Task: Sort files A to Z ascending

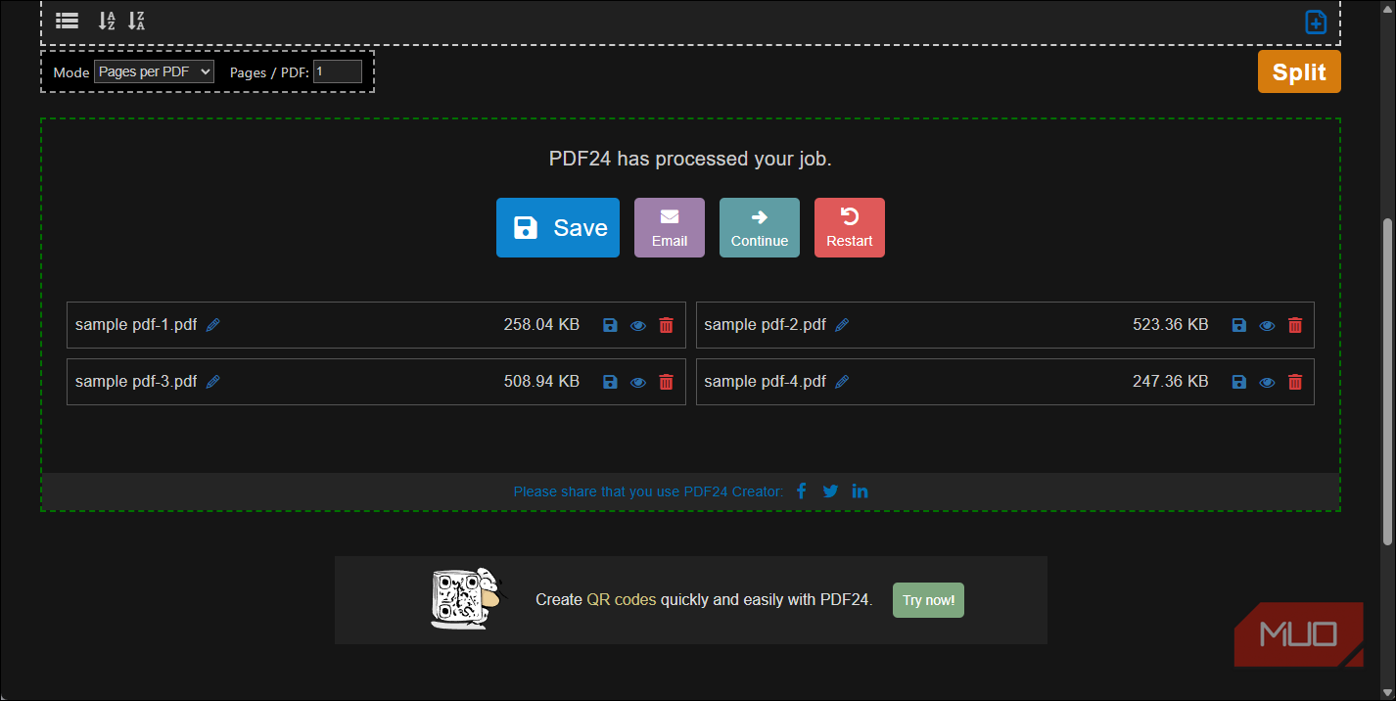Action: pos(107,21)
